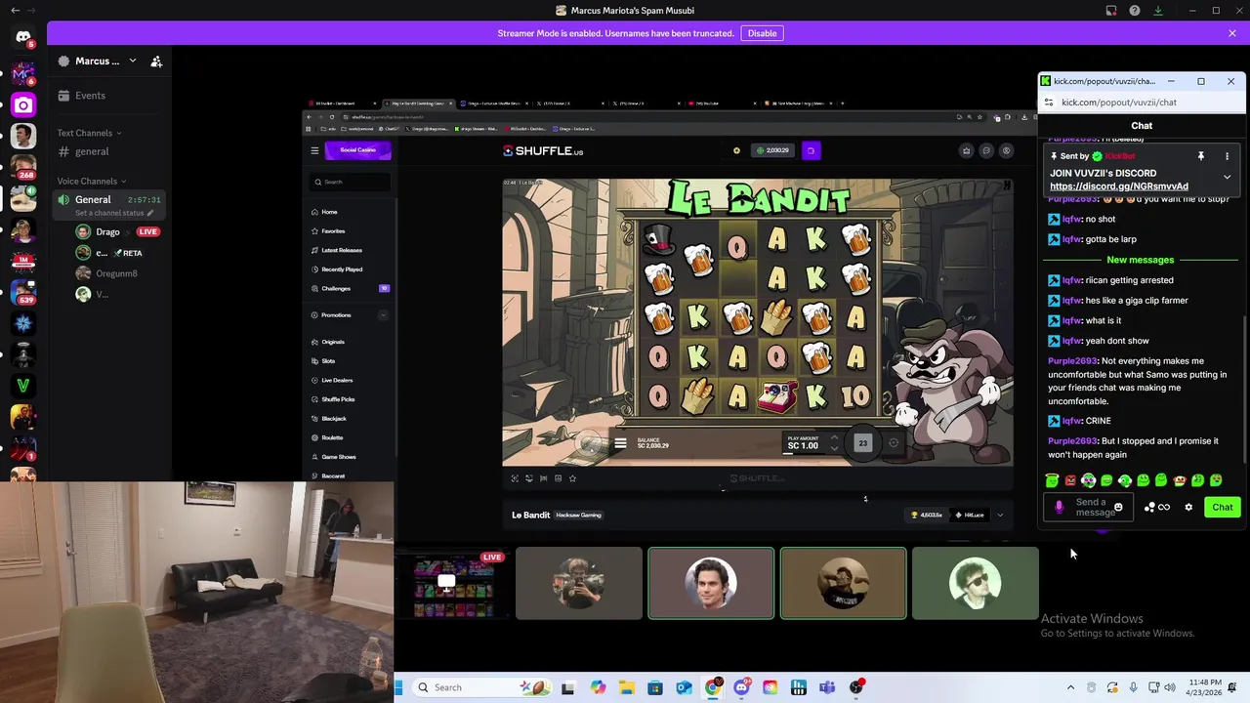Disable Streamer Mode

[x=762, y=33]
